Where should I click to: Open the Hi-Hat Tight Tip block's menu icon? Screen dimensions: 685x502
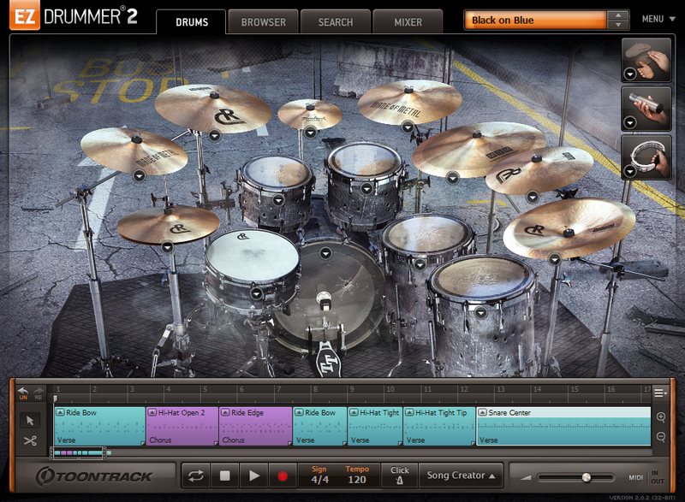click(409, 412)
